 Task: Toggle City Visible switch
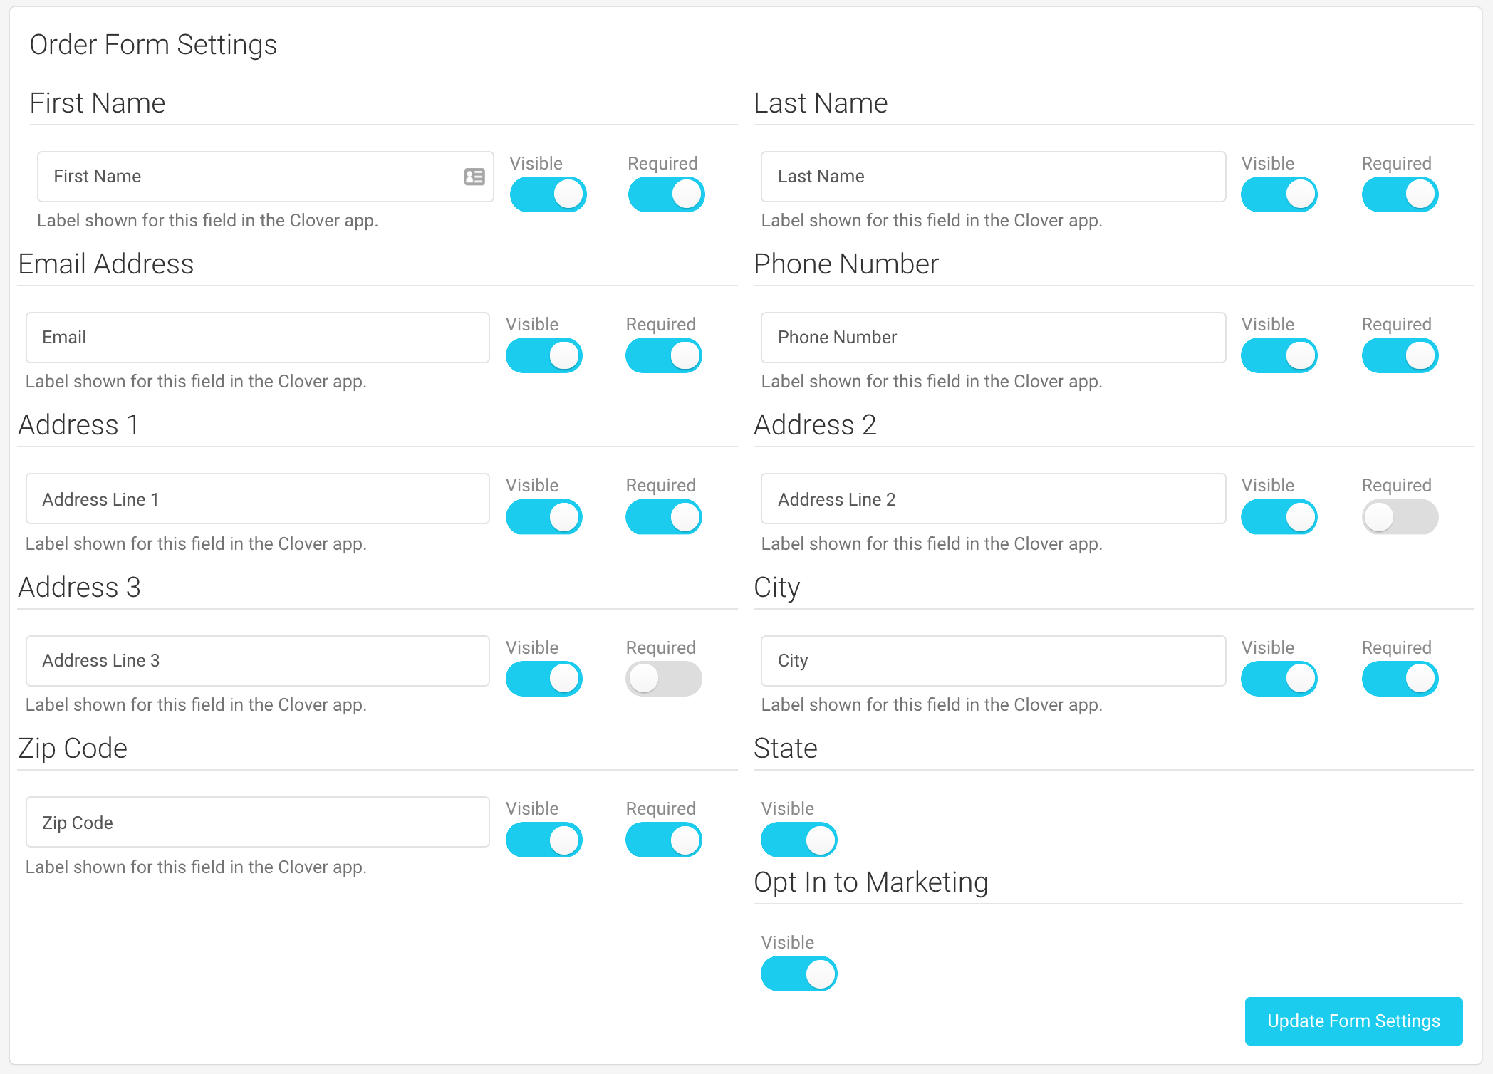click(x=1279, y=679)
